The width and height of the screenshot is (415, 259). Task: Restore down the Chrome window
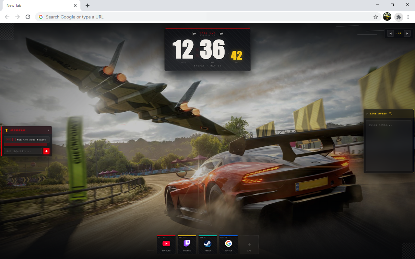click(x=393, y=5)
